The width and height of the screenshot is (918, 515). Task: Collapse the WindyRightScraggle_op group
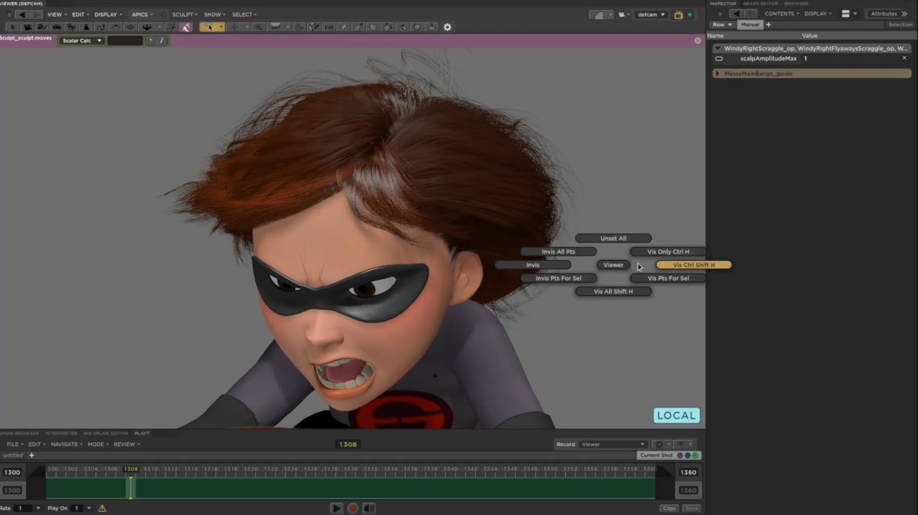tap(717, 48)
